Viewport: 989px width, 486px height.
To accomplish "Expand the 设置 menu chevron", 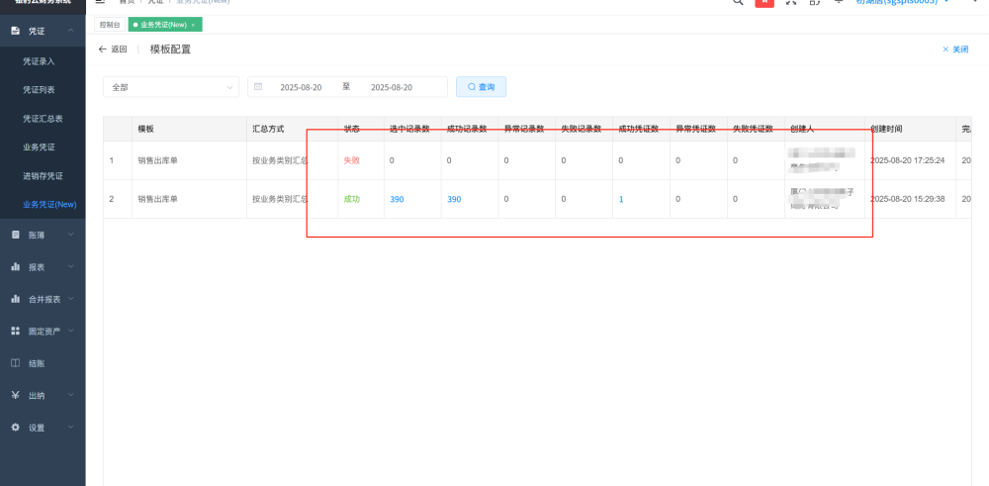I will 71,428.
